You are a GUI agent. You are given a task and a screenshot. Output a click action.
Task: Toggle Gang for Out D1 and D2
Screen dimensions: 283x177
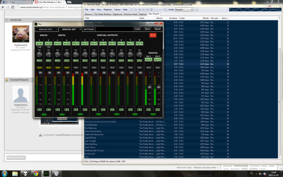(x=153, y=114)
